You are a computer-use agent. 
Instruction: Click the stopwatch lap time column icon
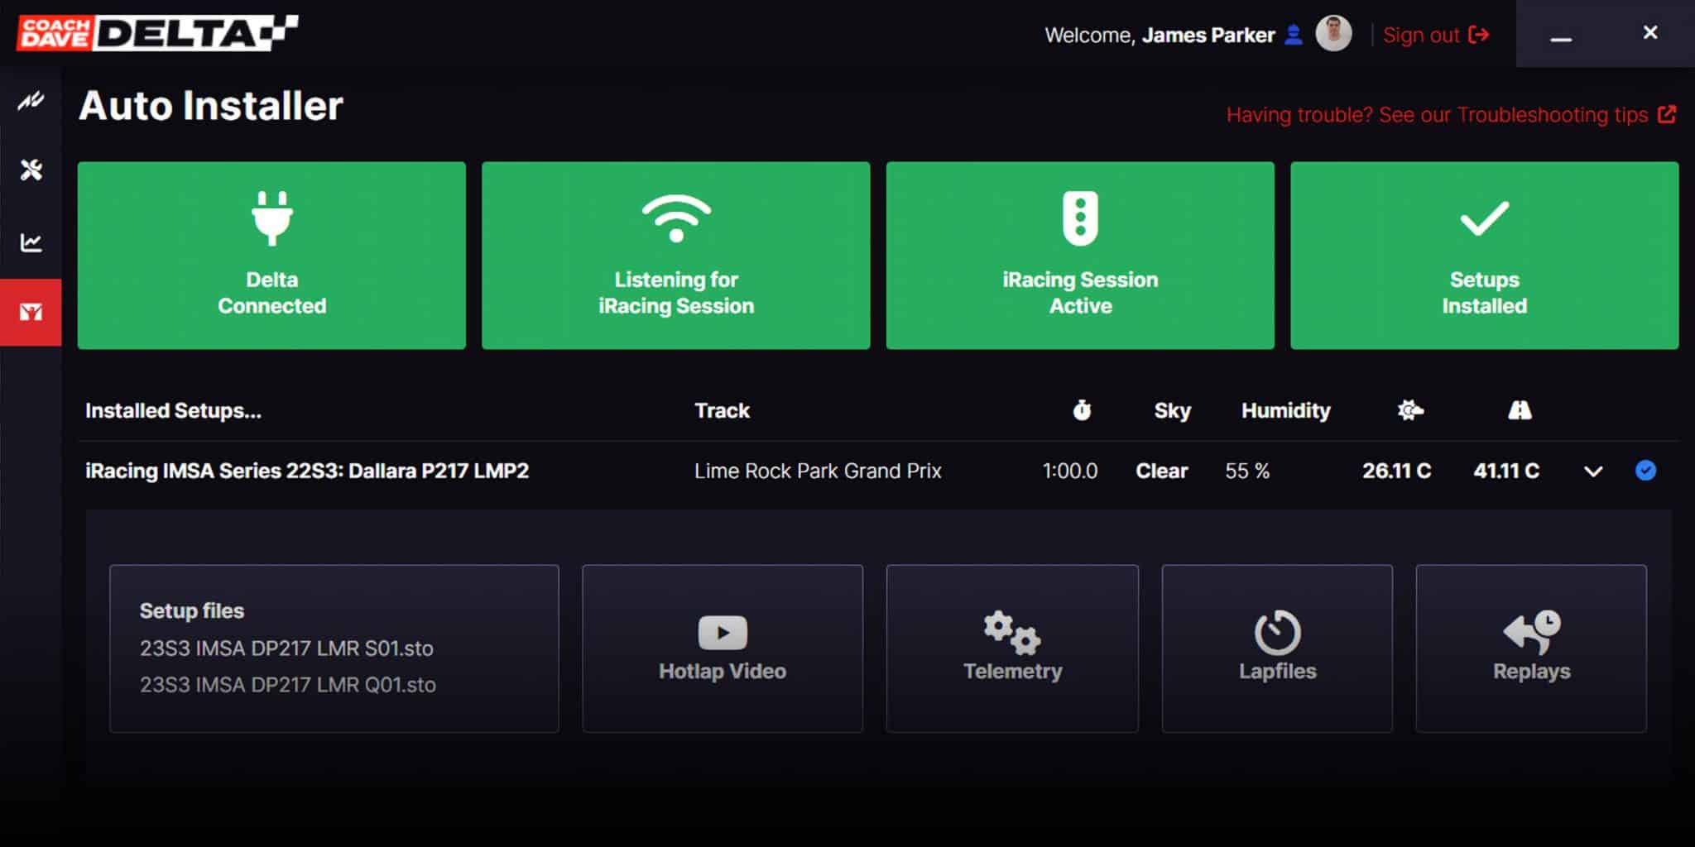1082,410
